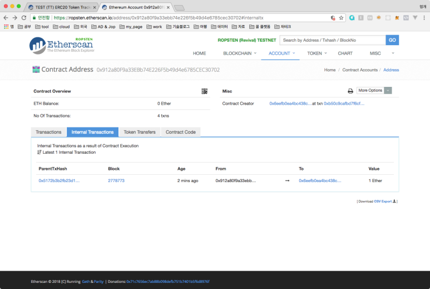Click the From address 0x912a80f9a33ebb...

235,180
